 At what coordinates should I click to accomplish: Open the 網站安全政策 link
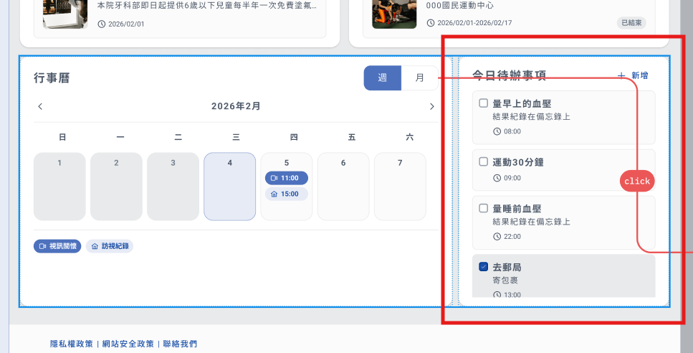(x=128, y=344)
